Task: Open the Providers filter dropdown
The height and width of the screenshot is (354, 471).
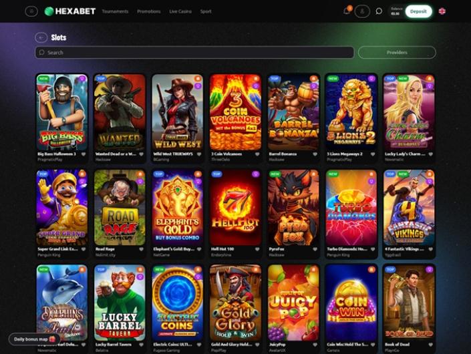Action: (x=397, y=52)
